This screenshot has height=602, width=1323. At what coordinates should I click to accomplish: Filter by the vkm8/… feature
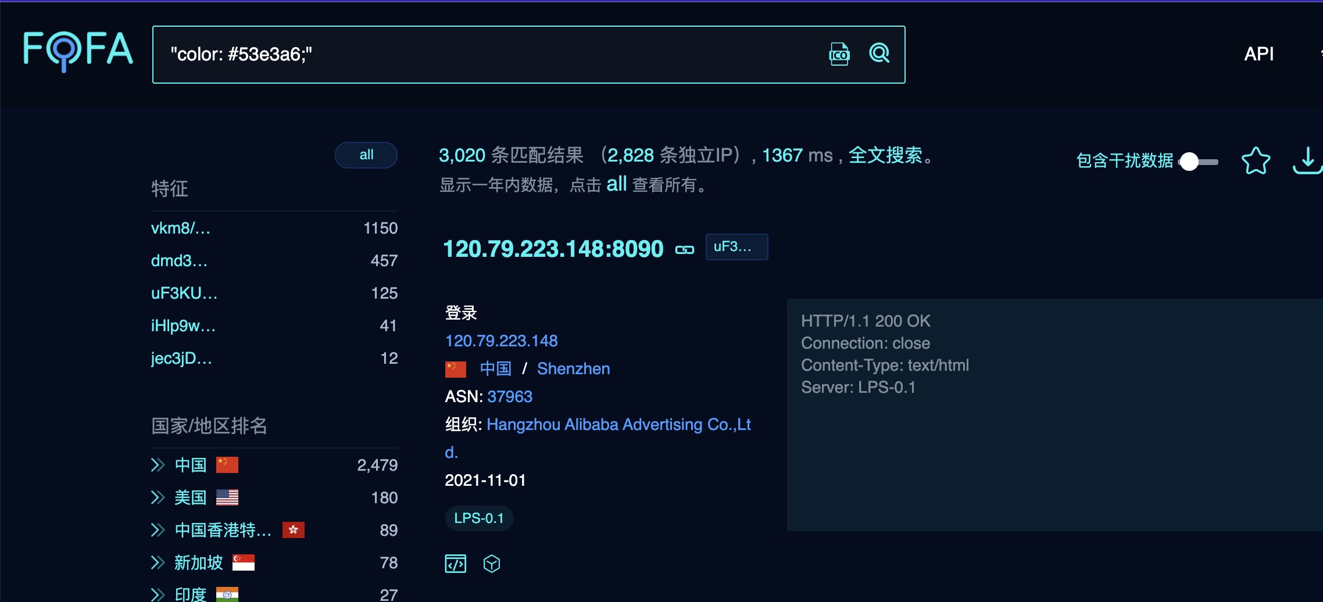(180, 228)
